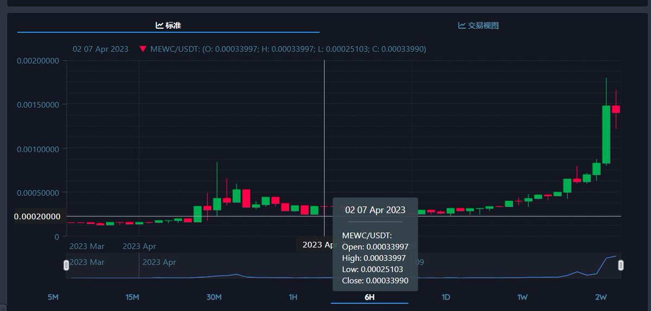Click the 0.00100000 y-axis label
The image size is (651, 311).
point(37,148)
